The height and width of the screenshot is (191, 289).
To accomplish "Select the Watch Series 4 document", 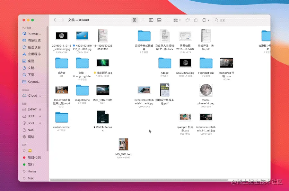I will [x=103, y=117].
